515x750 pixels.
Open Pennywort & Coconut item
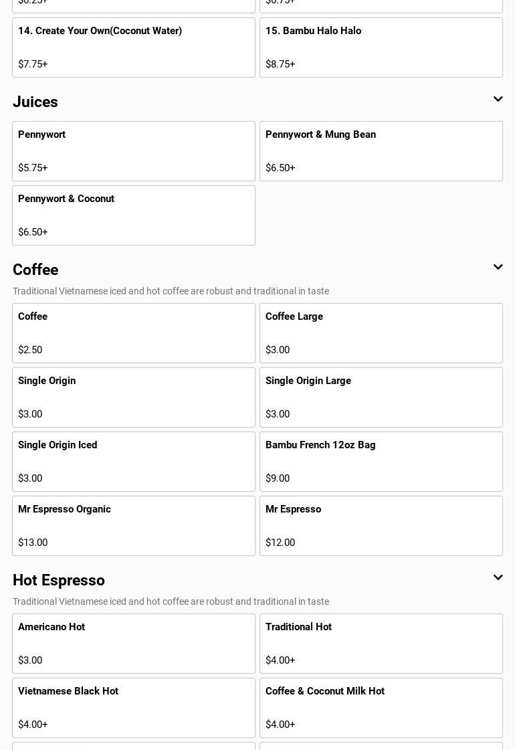tap(134, 215)
